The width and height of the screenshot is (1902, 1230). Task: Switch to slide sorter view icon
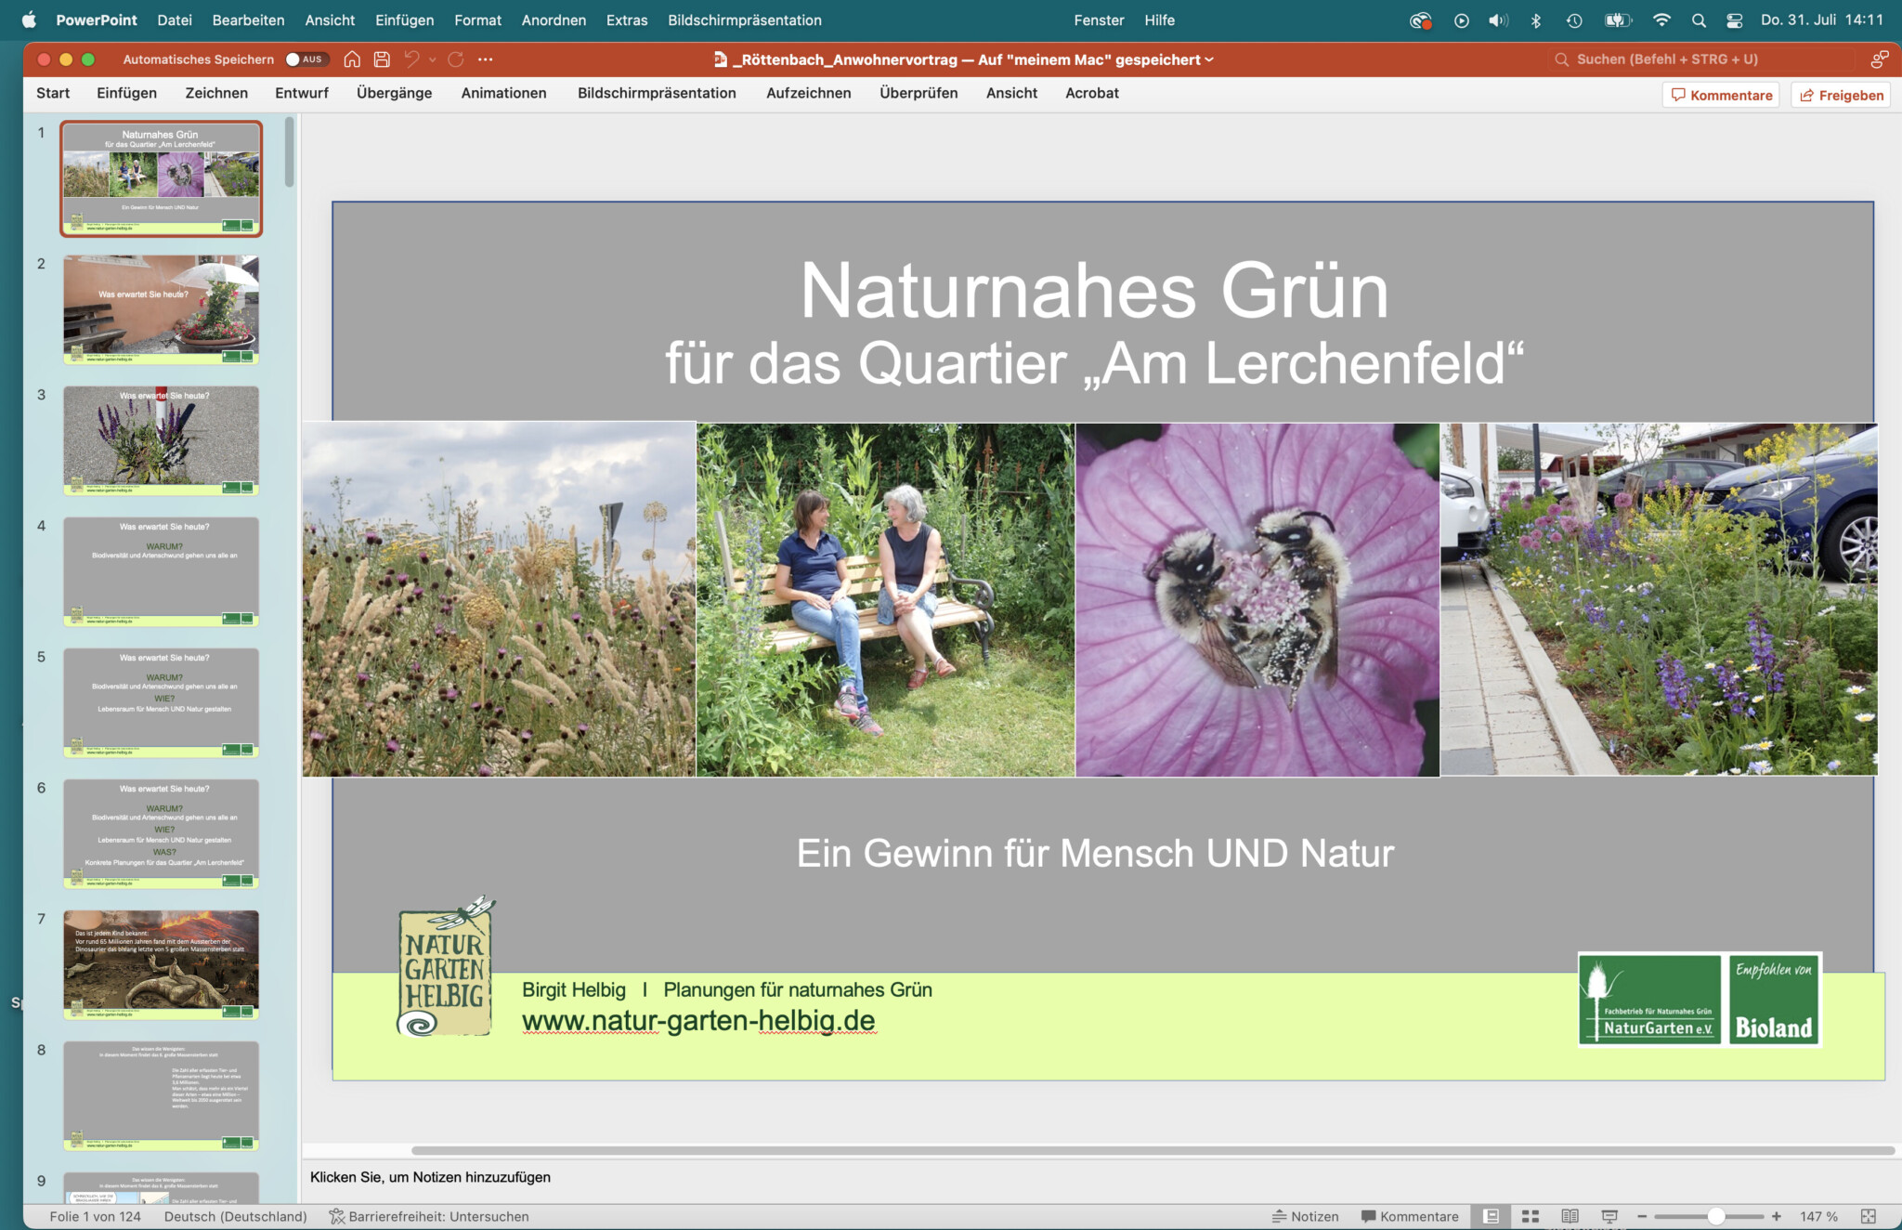coord(1531,1216)
